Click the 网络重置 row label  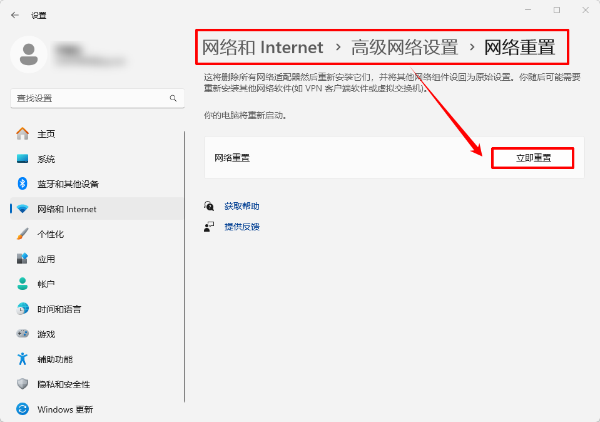coord(232,158)
